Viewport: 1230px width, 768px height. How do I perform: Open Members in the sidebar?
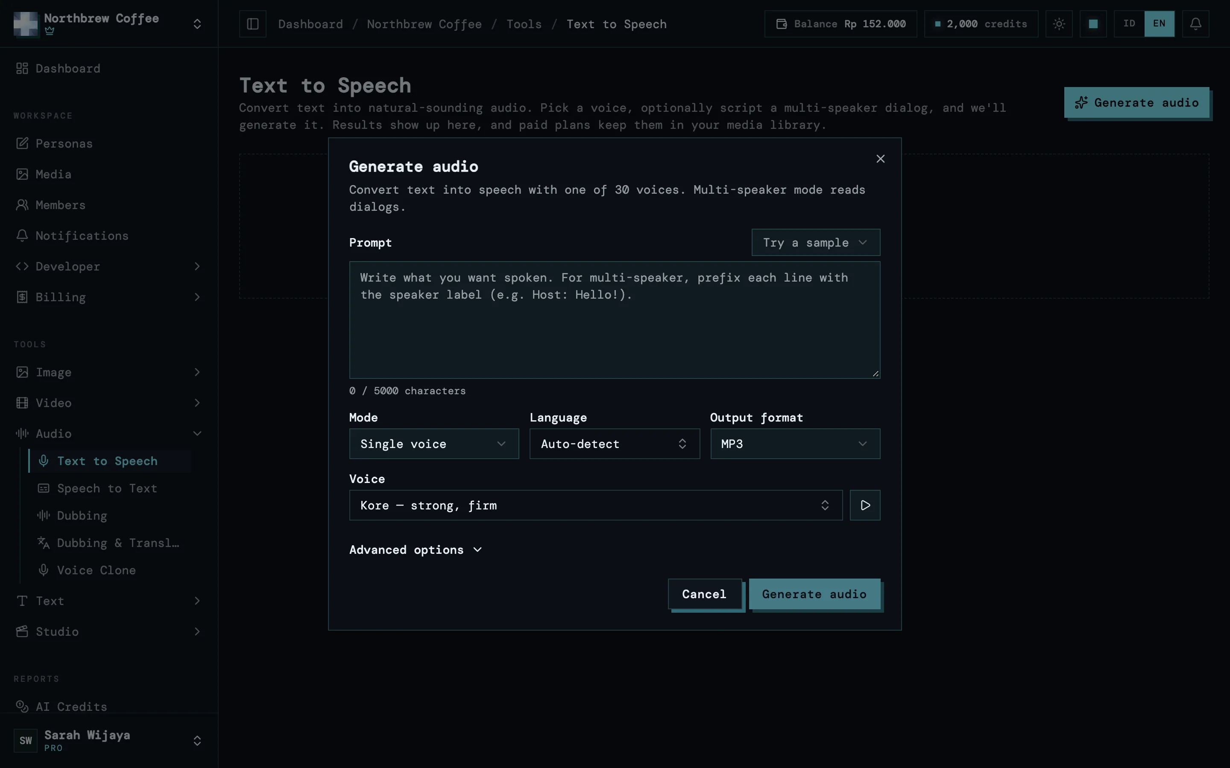[109, 205]
